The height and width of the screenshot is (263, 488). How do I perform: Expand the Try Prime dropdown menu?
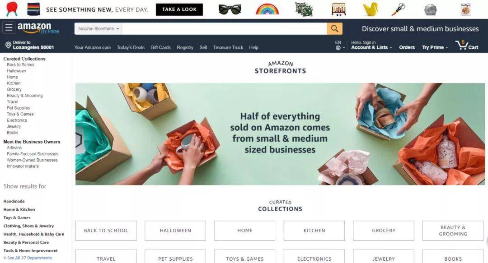click(435, 47)
